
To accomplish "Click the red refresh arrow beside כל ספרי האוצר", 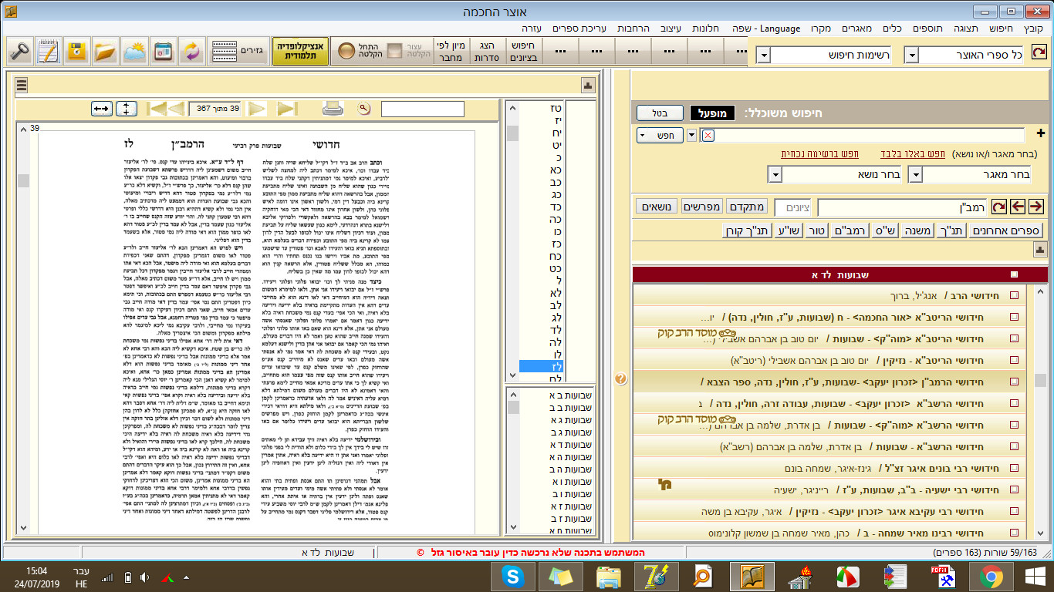I will click(x=1039, y=52).
